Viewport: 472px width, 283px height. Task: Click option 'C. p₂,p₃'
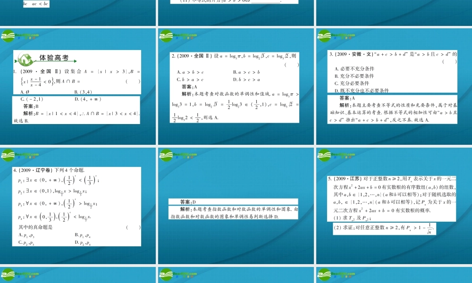click(x=26, y=243)
